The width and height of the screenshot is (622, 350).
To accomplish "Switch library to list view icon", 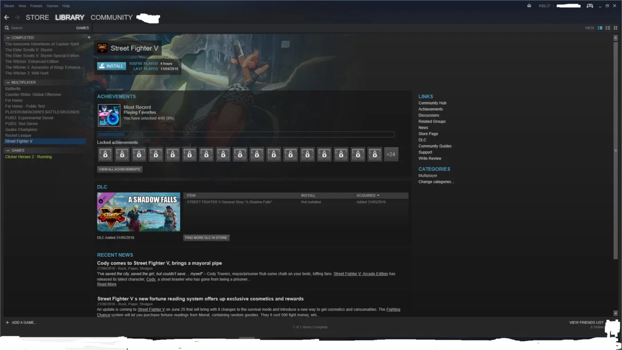I will point(608,28).
